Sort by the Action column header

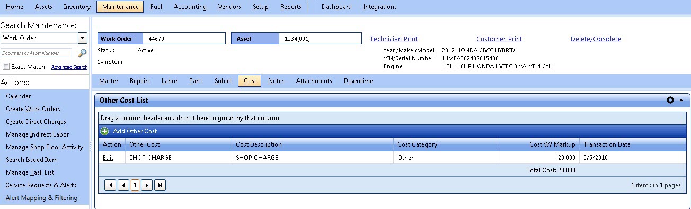click(x=112, y=144)
